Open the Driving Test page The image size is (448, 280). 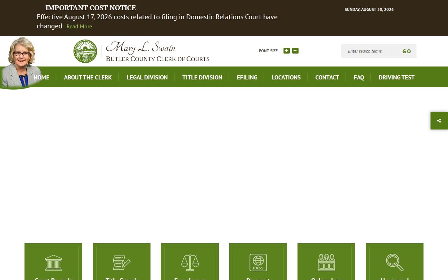397,77
